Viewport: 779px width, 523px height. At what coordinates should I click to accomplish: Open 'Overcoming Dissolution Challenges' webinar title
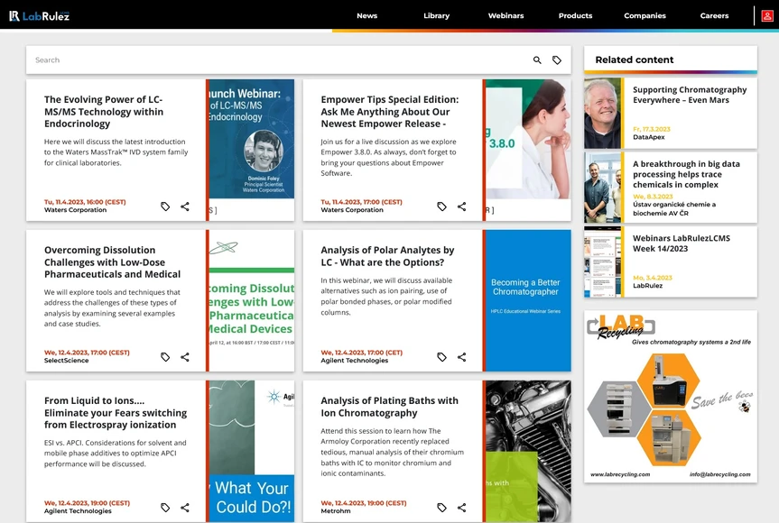(x=112, y=262)
